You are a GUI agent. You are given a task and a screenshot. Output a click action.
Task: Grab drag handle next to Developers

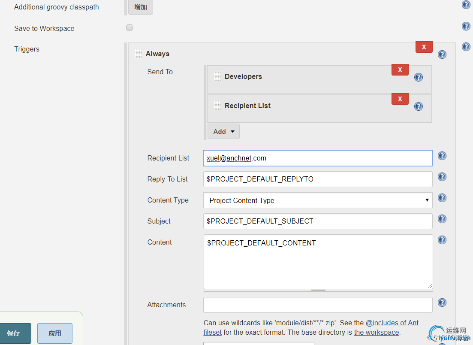tap(217, 77)
